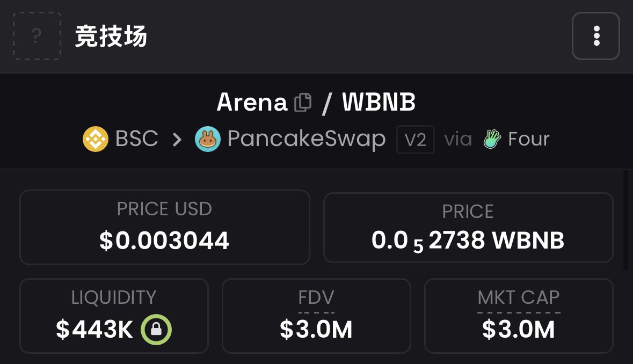This screenshot has height=364, width=633.
Task: Click the 竞技场 token title
Action: point(111,37)
